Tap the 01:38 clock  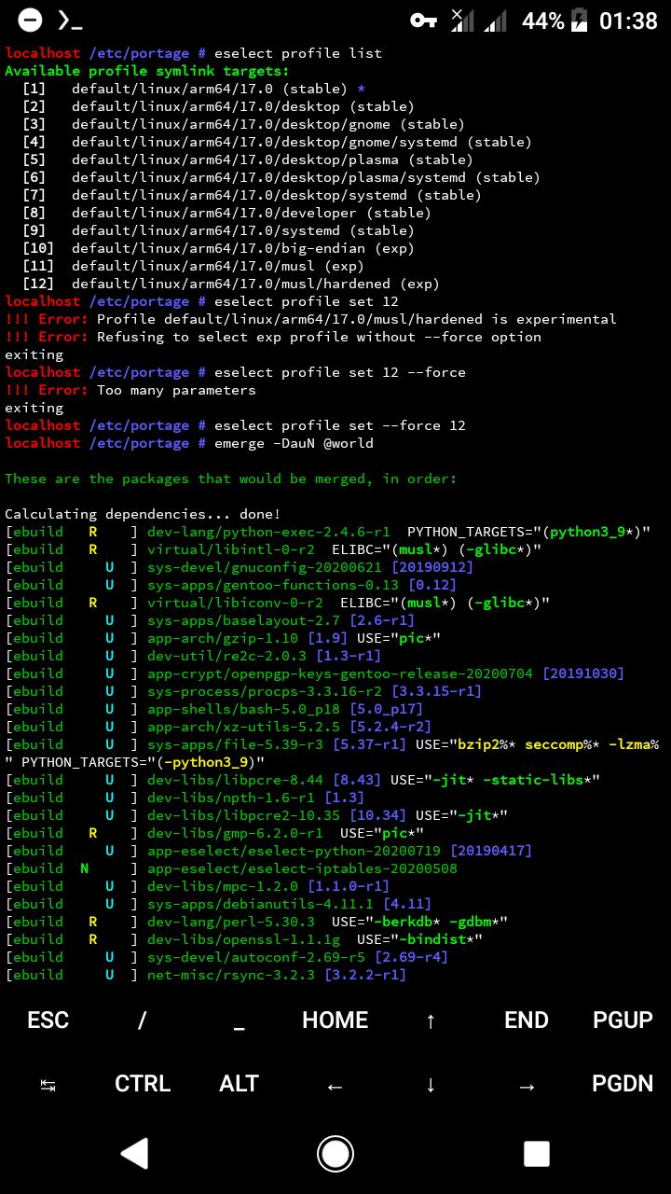coord(628,21)
